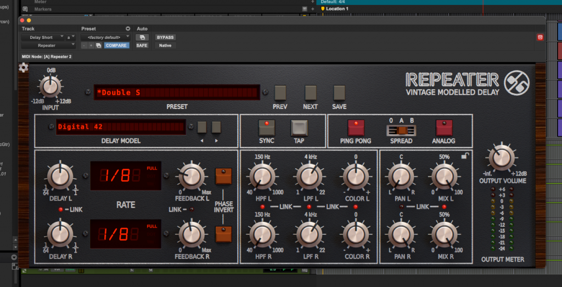Click the PREV preset button
Viewport: 562px width, 287px height.
280,93
